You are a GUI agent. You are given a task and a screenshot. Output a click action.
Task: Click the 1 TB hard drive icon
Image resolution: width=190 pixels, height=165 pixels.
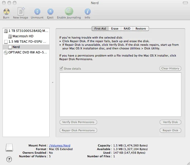(6, 31)
